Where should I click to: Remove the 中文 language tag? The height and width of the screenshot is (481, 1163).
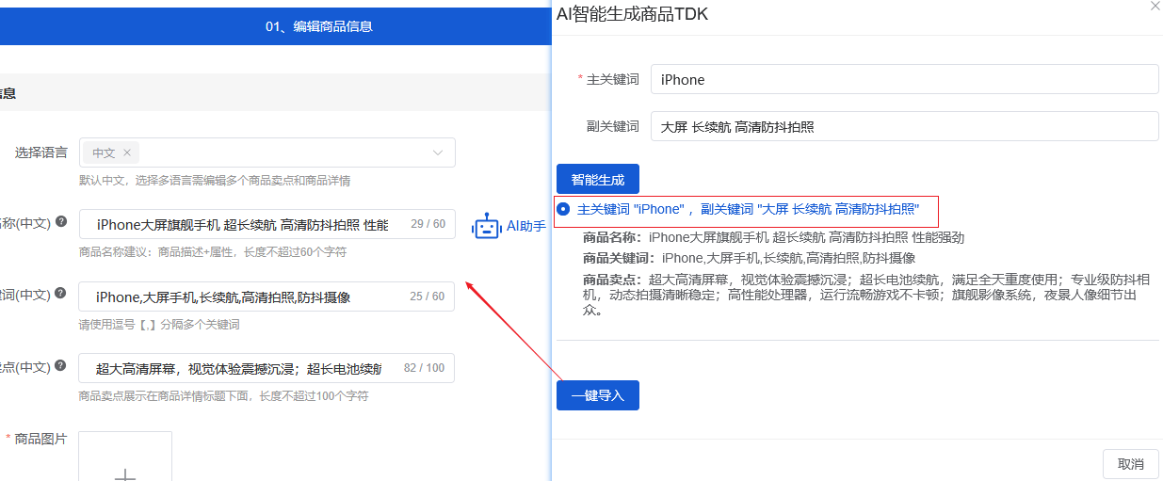[x=127, y=152]
